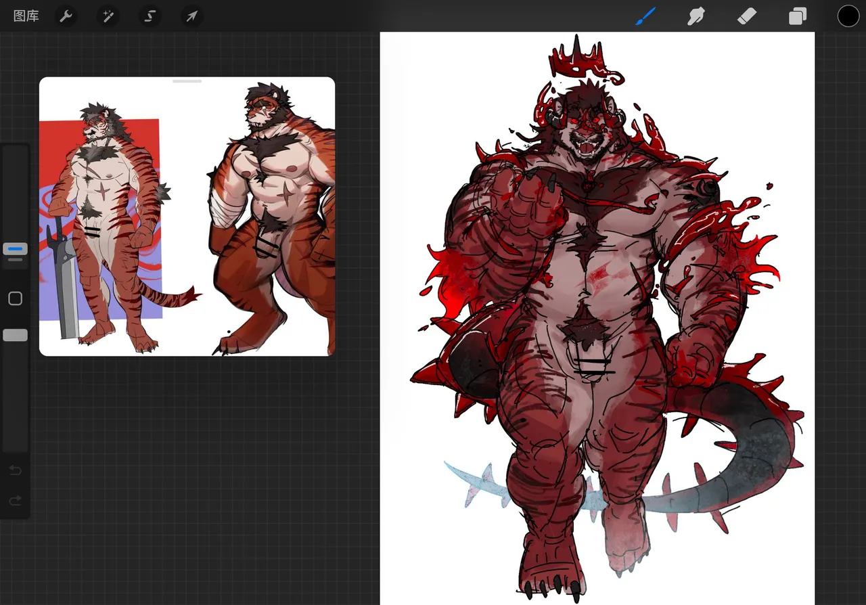Screen dimensions: 866x605
Task: Open the Adjustments magic wand menu
Action: [108, 16]
